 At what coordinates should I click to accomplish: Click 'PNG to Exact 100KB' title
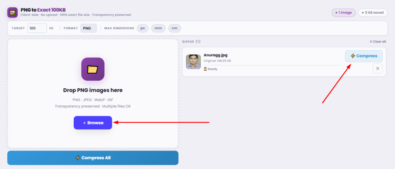tap(43, 10)
